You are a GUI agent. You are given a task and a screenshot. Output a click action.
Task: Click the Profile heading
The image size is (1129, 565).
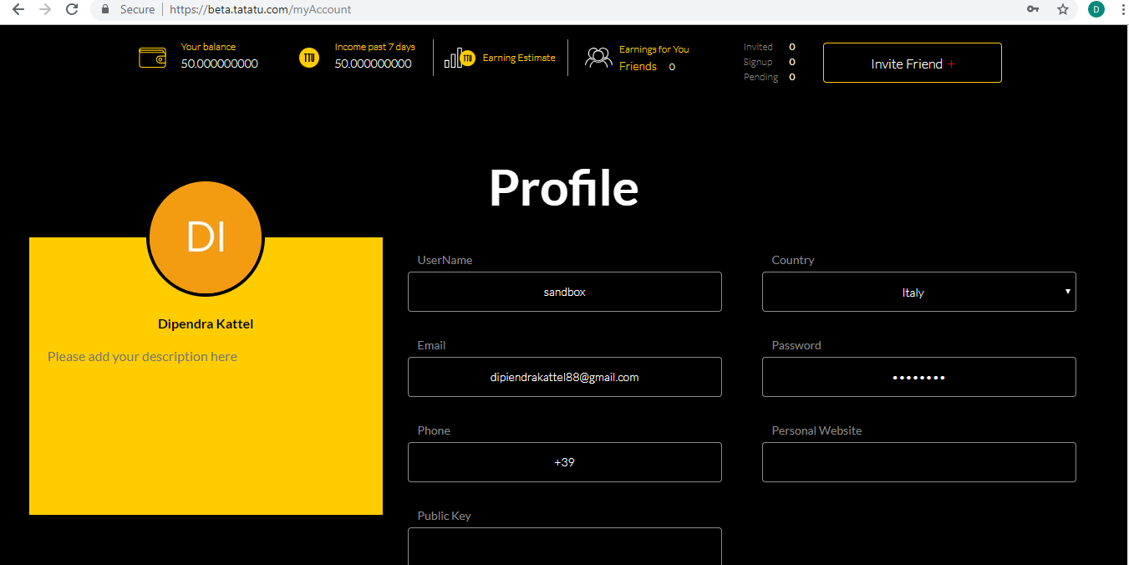[x=564, y=187]
